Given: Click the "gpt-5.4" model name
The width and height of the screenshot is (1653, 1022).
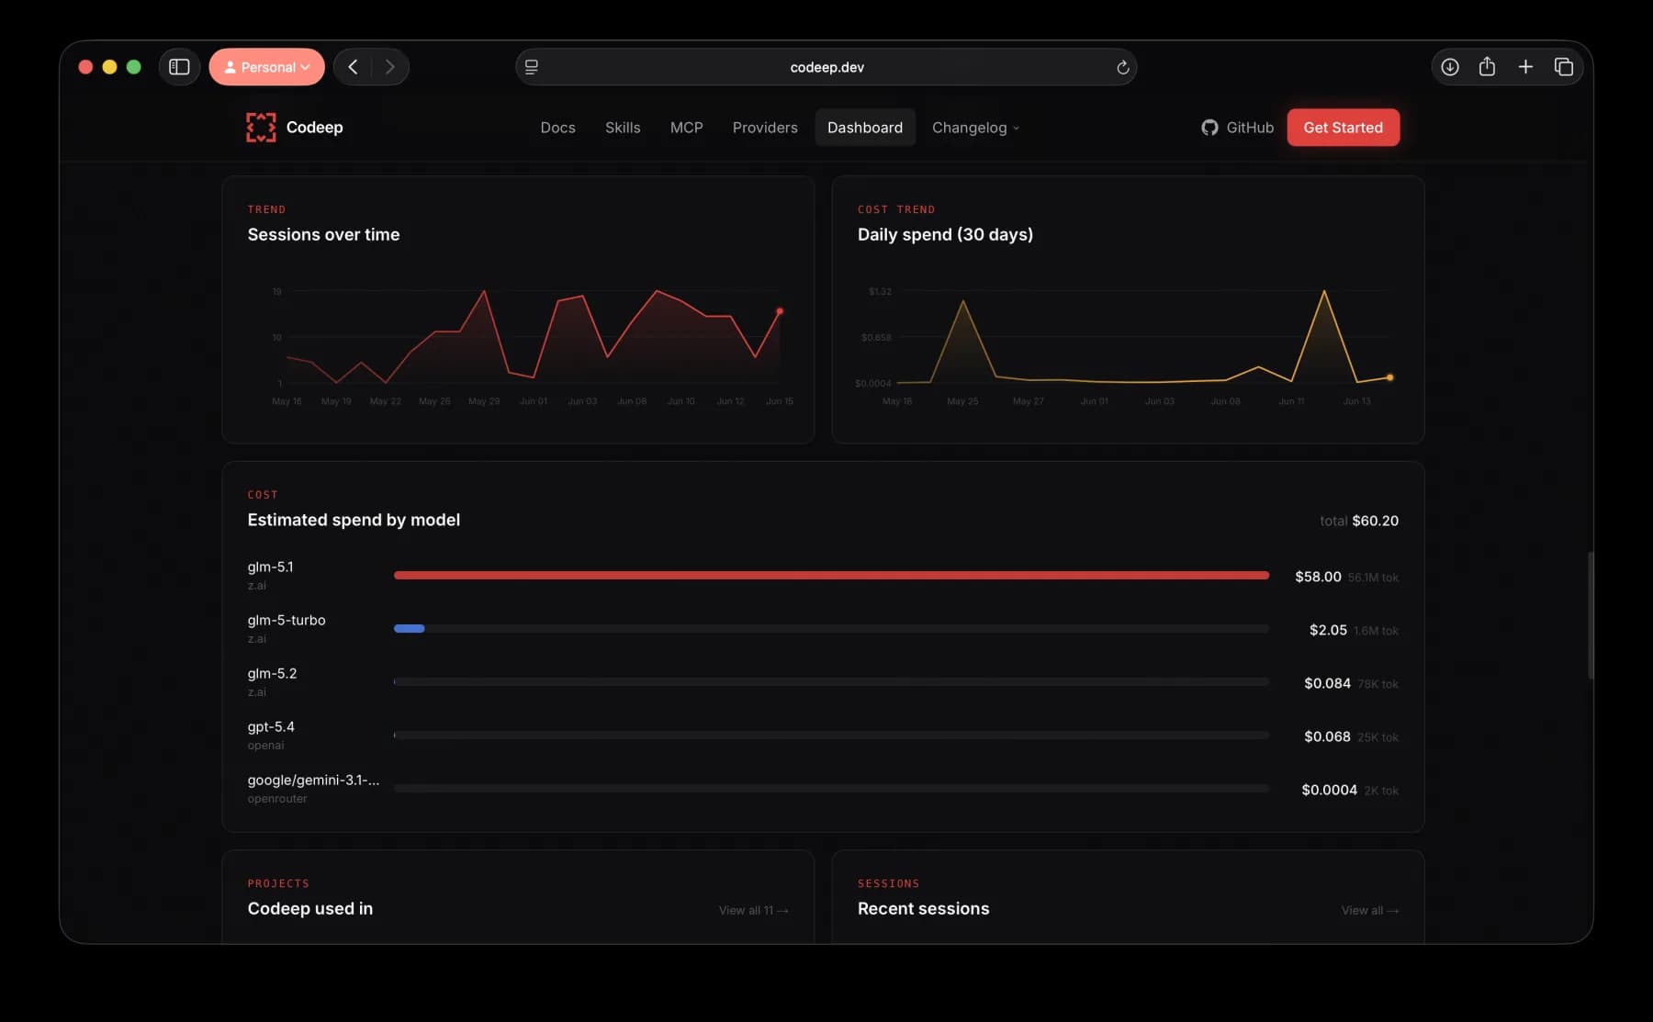Looking at the screenshot, I should click(x=271, y=727).
